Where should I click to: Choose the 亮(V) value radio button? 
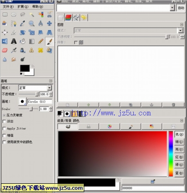coord(179,149)
